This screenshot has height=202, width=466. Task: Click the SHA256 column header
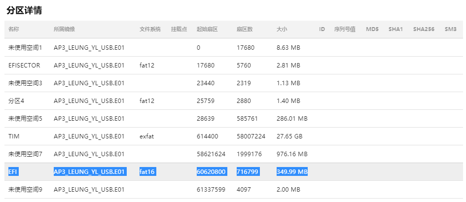(424, 29)
